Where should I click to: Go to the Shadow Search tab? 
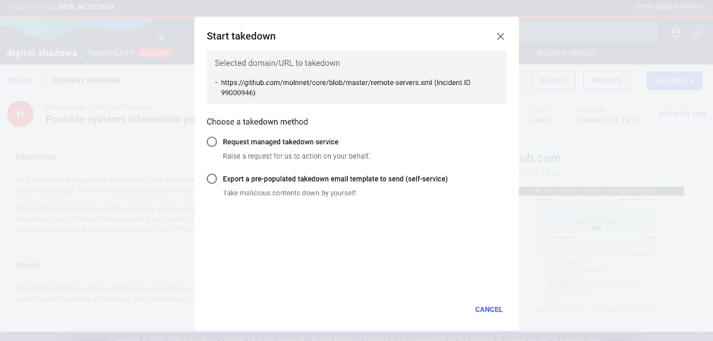566,53
